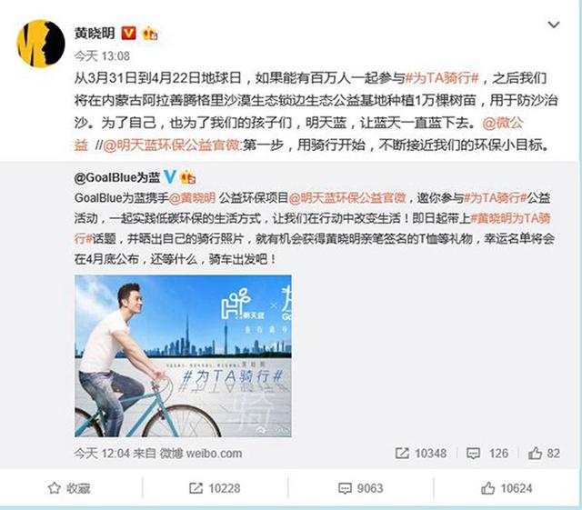The width and height of the screenshot is (582, 510).
Task: Open 黄晓明's profile avatar
Action: 41,44
